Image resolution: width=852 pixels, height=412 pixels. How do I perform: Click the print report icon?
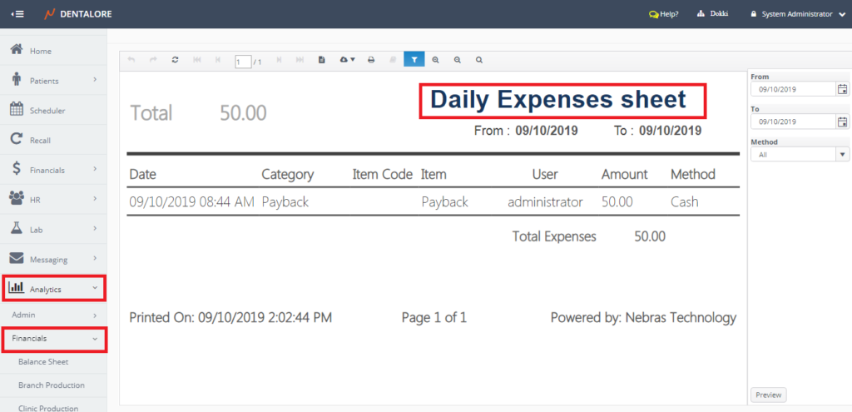[x=371, y=60]
